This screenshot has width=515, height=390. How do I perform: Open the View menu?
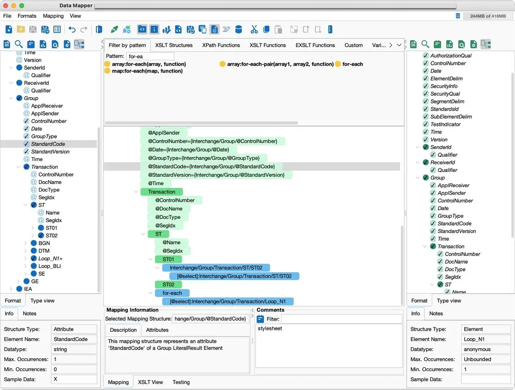(x=75, y=16)
